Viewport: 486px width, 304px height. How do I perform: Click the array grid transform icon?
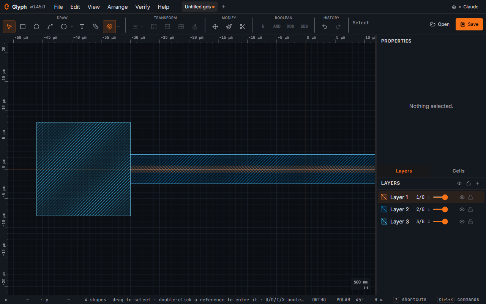(x=181, y=27)
